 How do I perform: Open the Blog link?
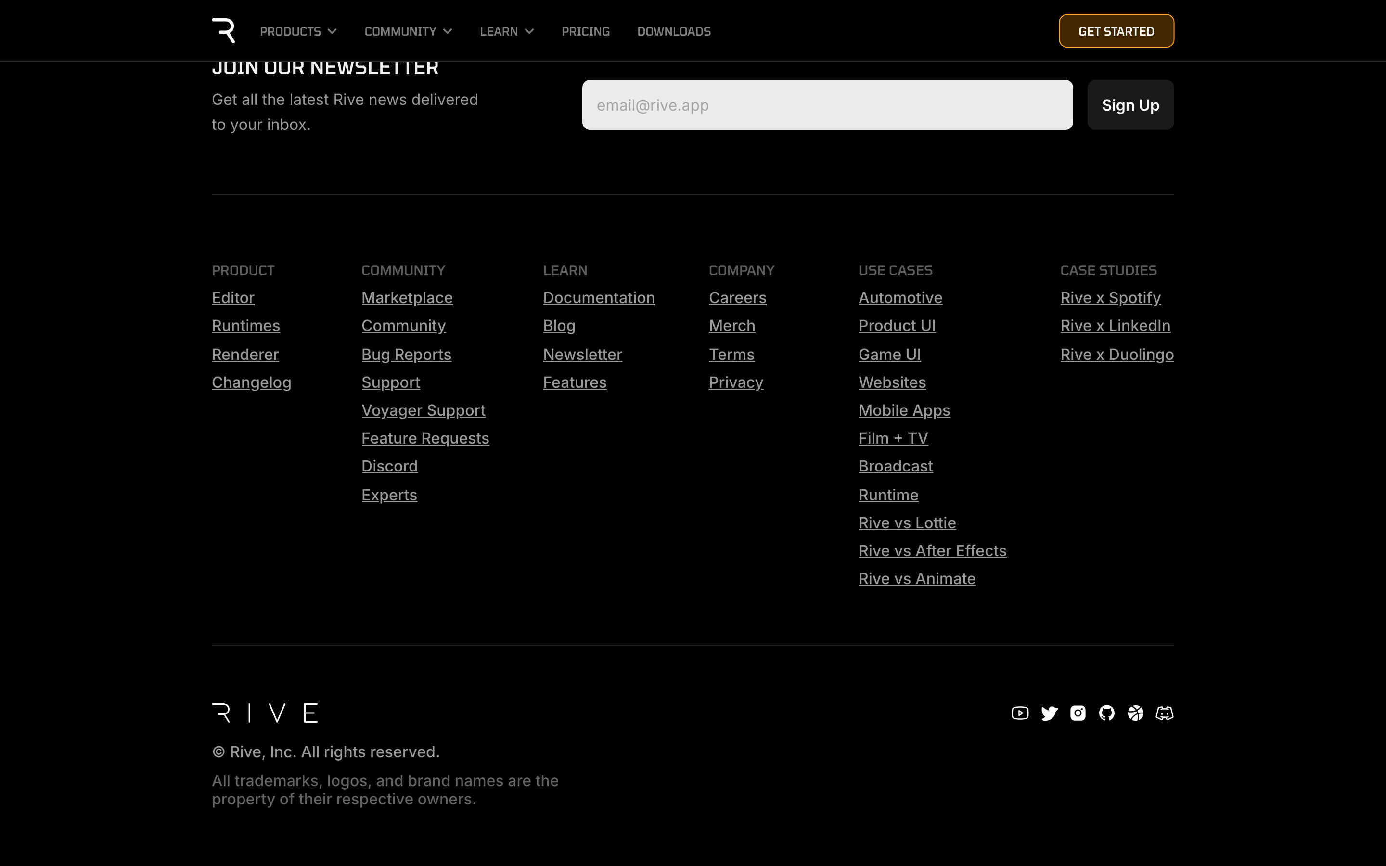coord(559,326)
